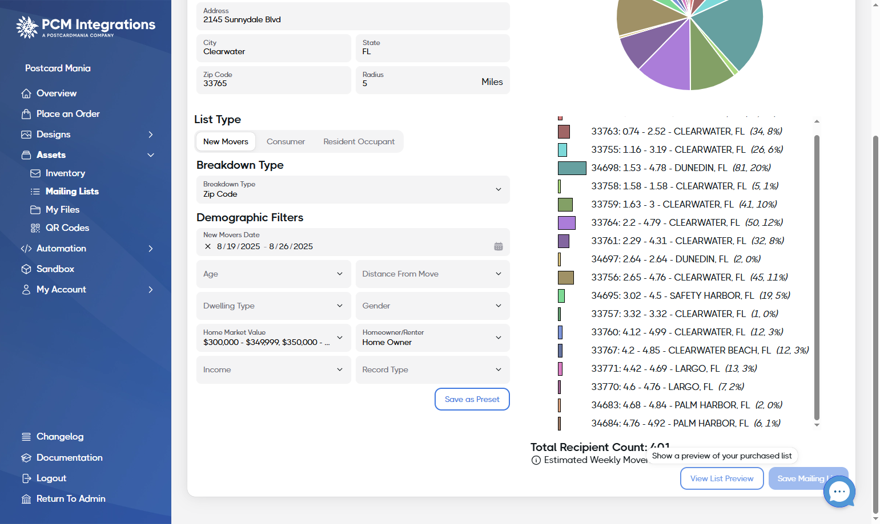Select the Resident Occupant list type
Viewport: 880px width, 524px height.
coord(359,141)
